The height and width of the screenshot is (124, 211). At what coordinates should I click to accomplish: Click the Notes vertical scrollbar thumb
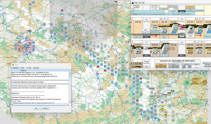pyautogui.click(x=70, y=75)
